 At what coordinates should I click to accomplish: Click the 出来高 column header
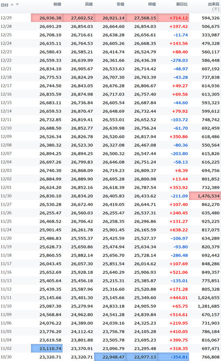213,4
